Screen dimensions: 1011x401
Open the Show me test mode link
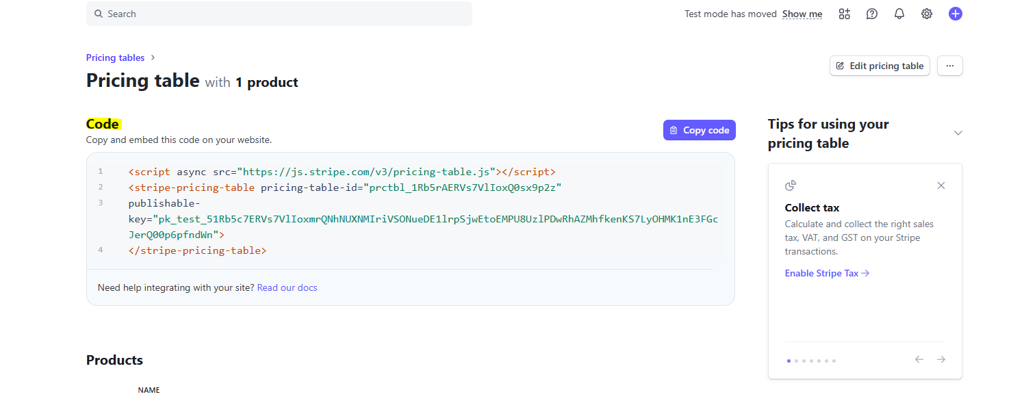[x=802, y=14]
